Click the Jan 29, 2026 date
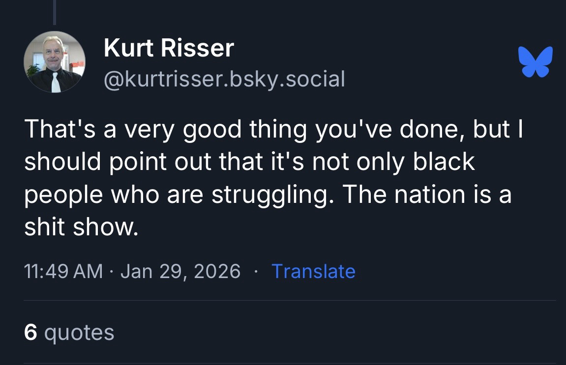This screenshot has width=566, height=365. (x=180, y=271)
